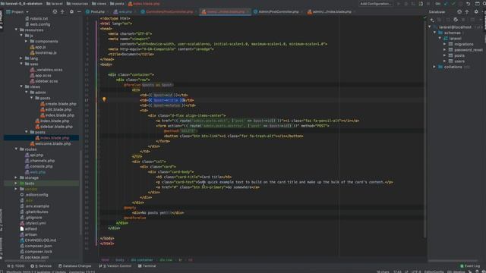
Task: Click the rollback/undo arrow toolbar icon
Action: [x=469, y=4]
